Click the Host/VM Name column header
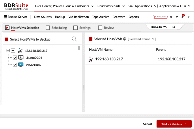Screen dimensions: 194x129 click(101, 49)
